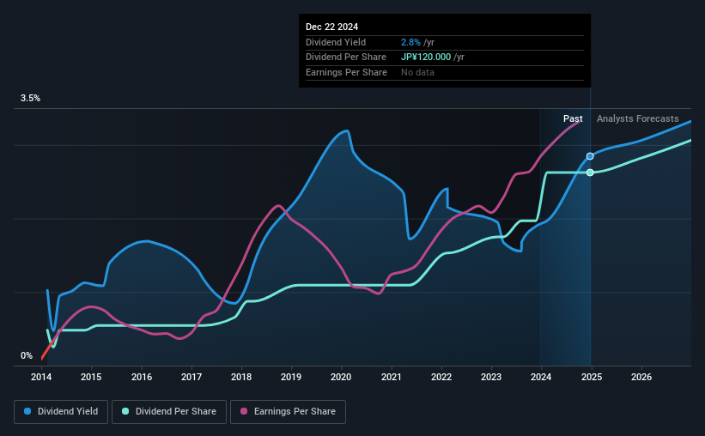Click the blue Dividend Yield data point marker
The height and width of the screenshot is (436, 705).
pyautogui.click(x=590, y=156)
